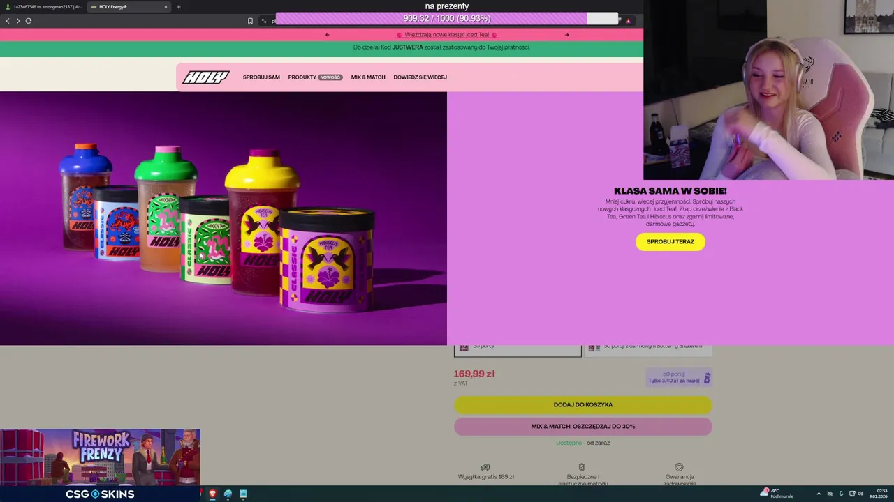Image resolution: width=894 pixels, height=502 pixels.
Task: Click the Firework Frenzy ad banner
Action: [100, 457]
